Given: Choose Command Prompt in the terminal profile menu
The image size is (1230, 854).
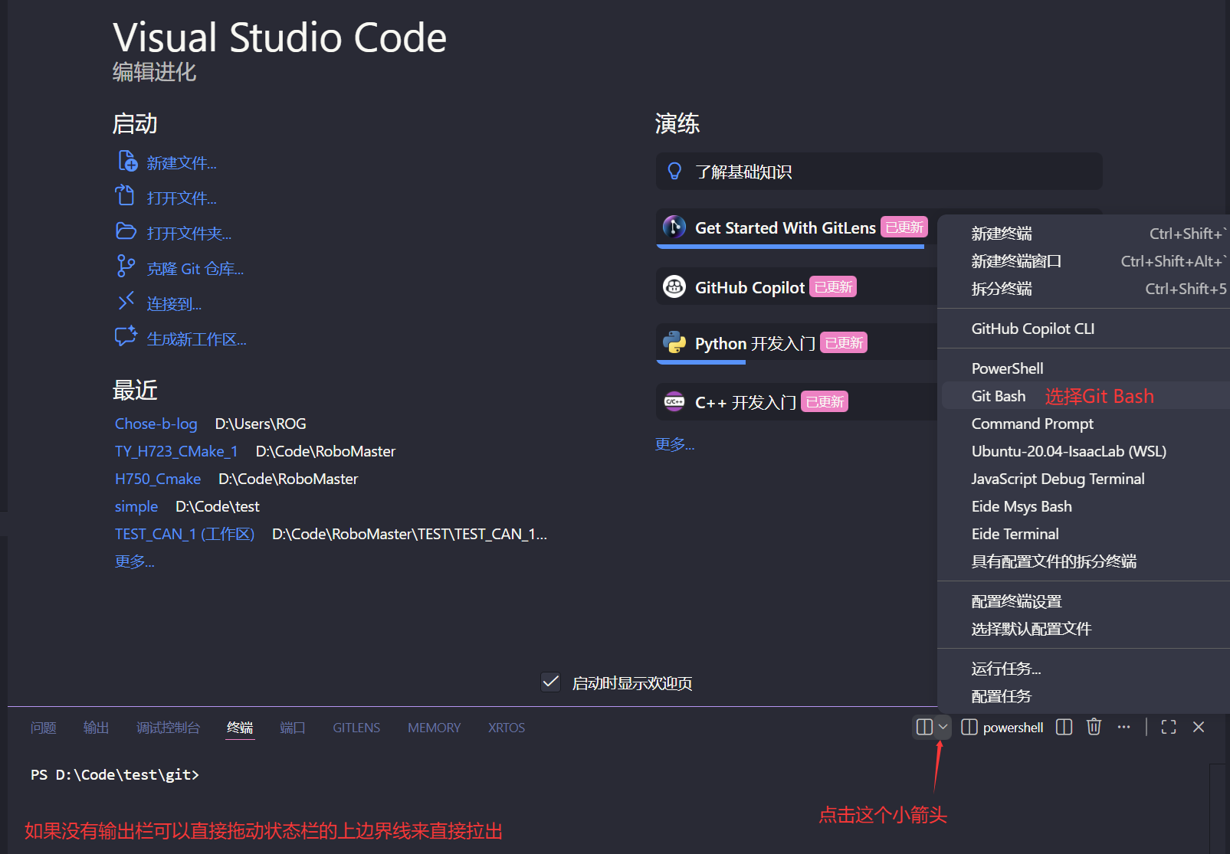Looking at the screenshot, I should point(1032,424).
